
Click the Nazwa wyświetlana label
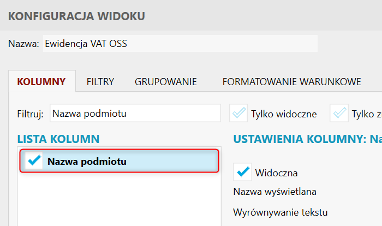275,192
